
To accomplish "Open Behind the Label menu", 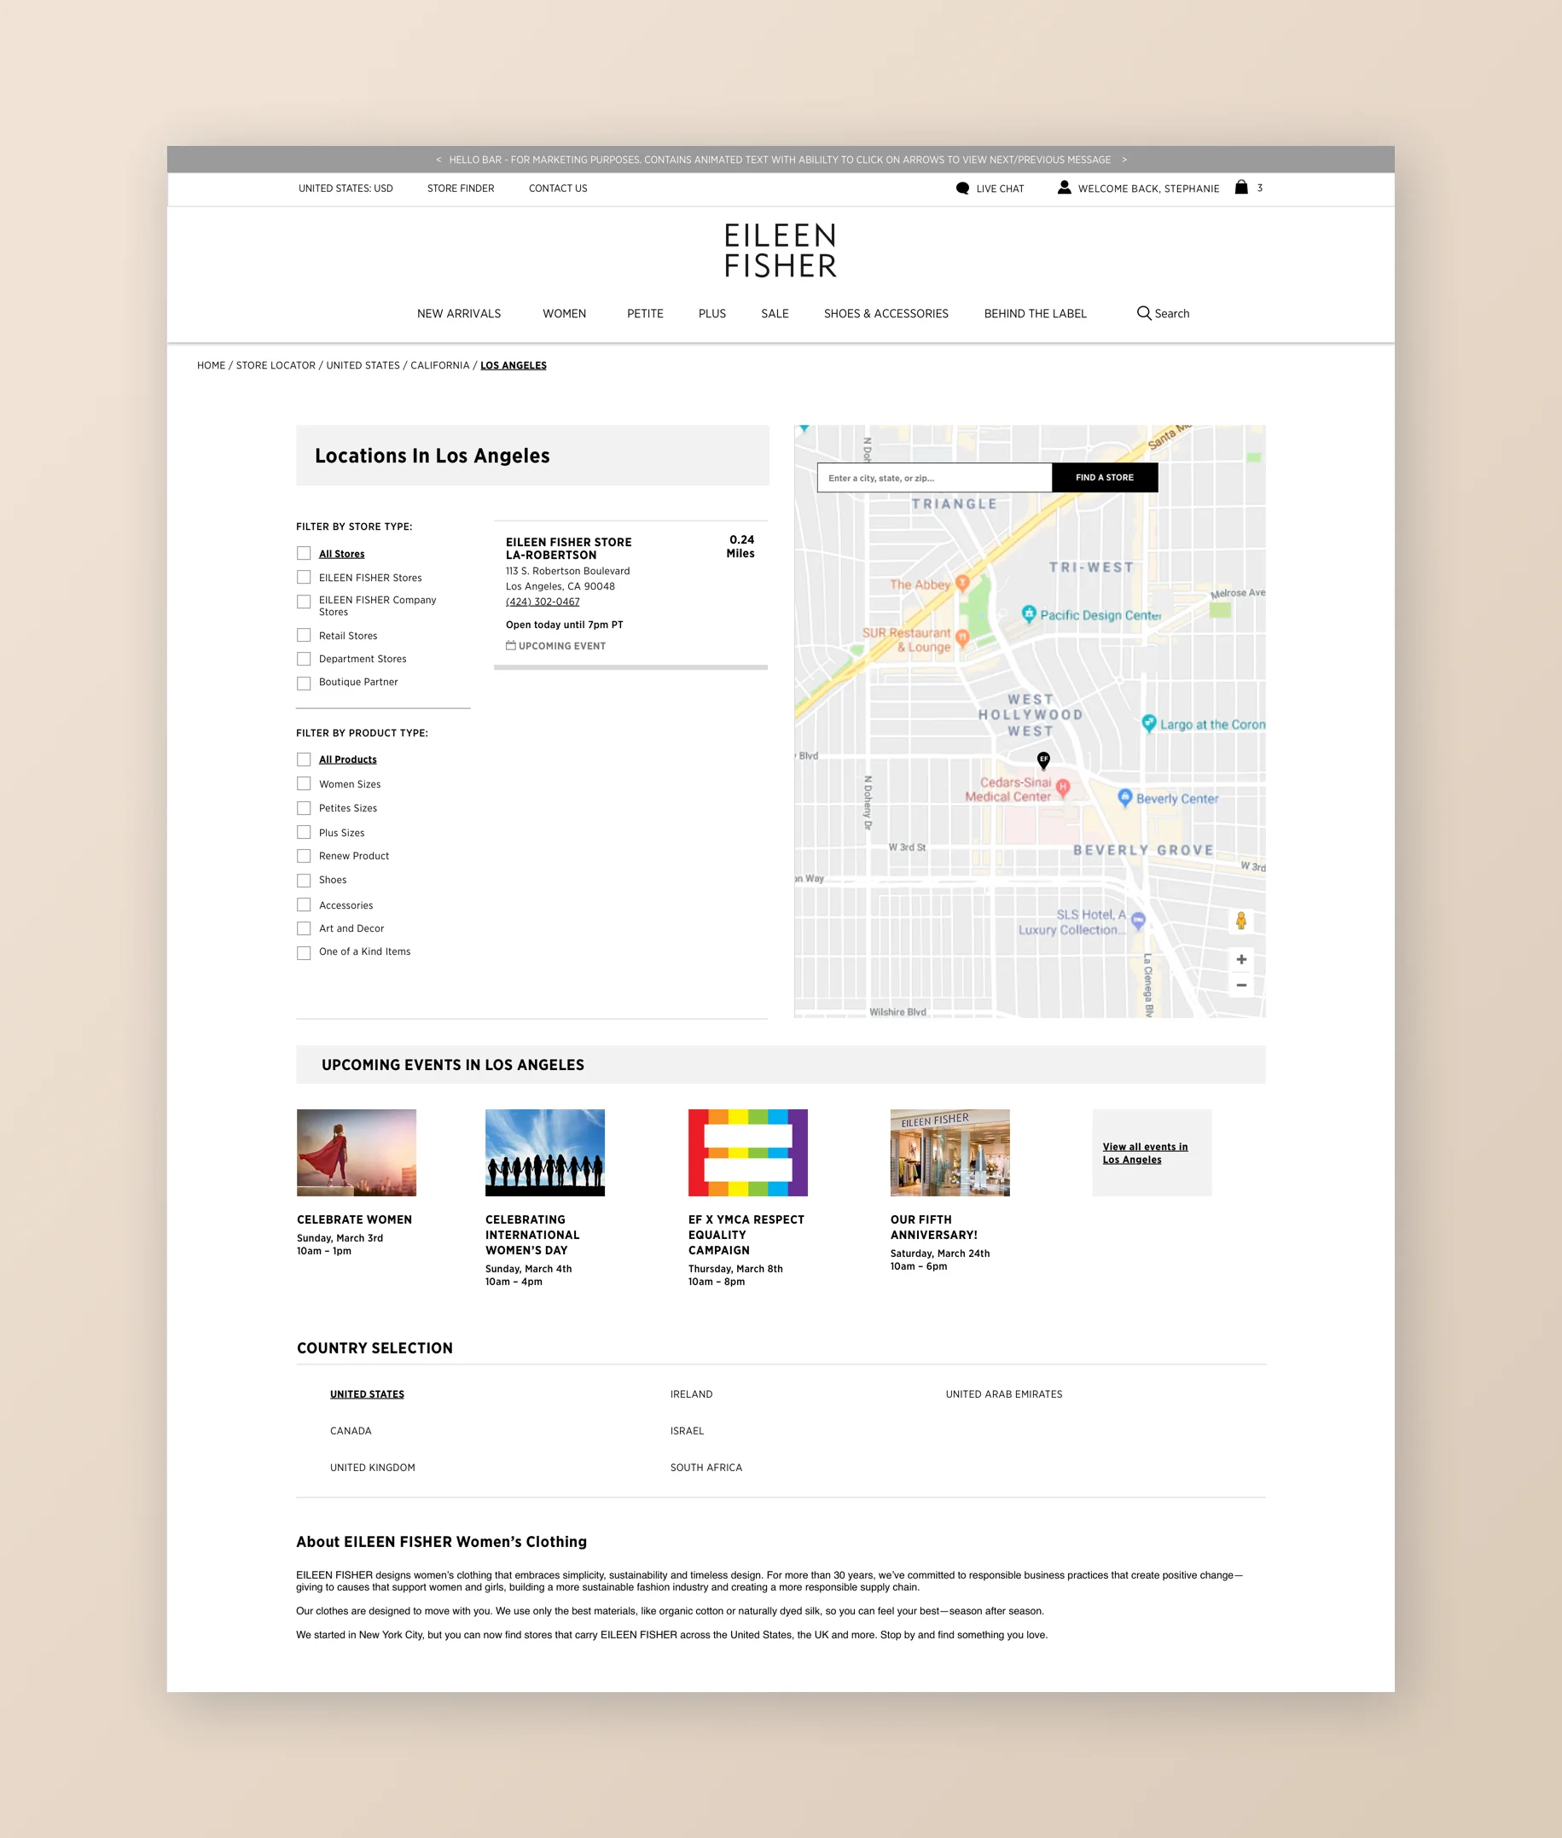I will (1035, 313).
